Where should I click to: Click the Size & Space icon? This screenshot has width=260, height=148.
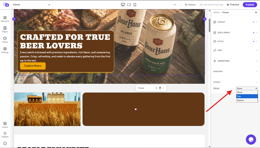click(x=215, y=33)
